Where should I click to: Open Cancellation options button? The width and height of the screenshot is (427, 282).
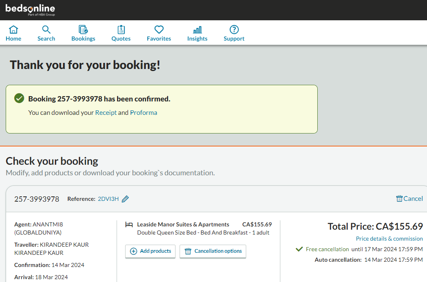point(213,251)
